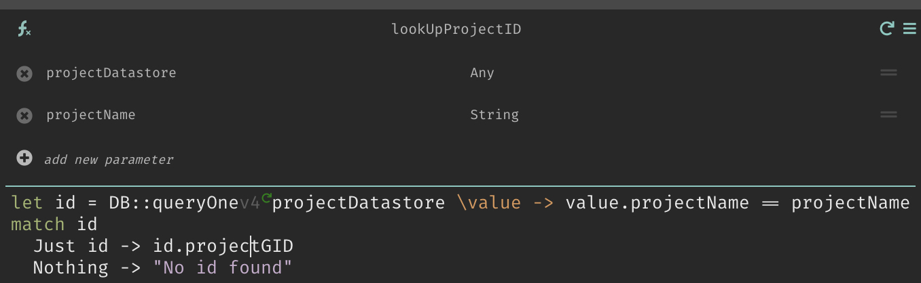
Task: Remove the projectDatastore parameter
Action: click(x=24, y=73)
